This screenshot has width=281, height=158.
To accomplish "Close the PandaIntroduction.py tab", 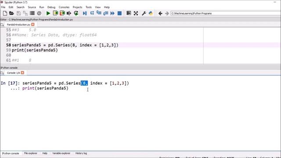I will [x=33, y=25].
